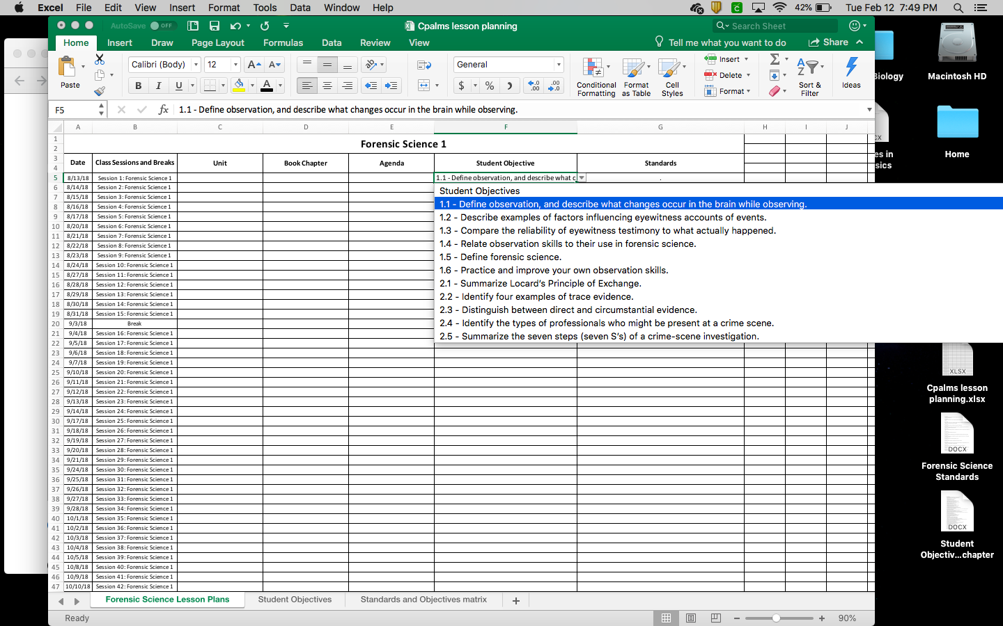
Task: Click the Increase Decimal icon
Action: (534, 86)
